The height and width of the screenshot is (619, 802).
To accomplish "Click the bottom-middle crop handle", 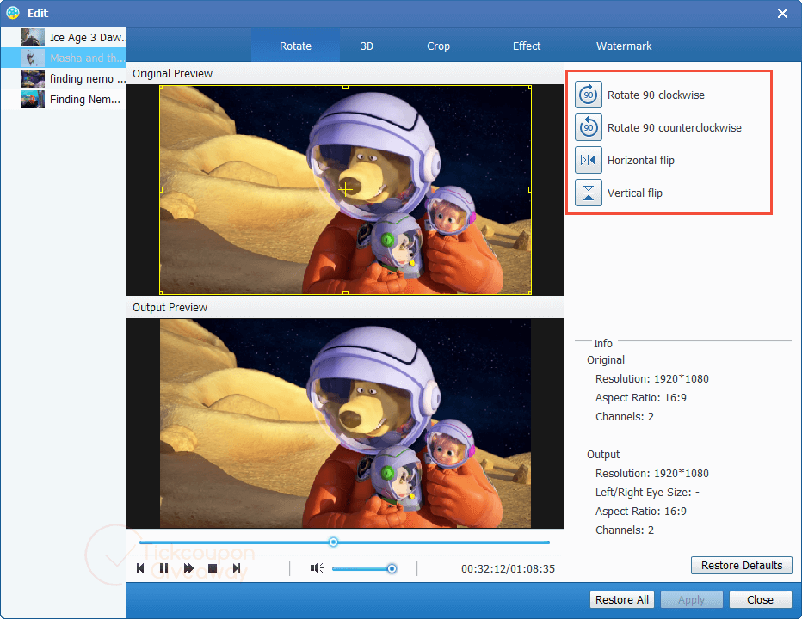I will 345,293.
